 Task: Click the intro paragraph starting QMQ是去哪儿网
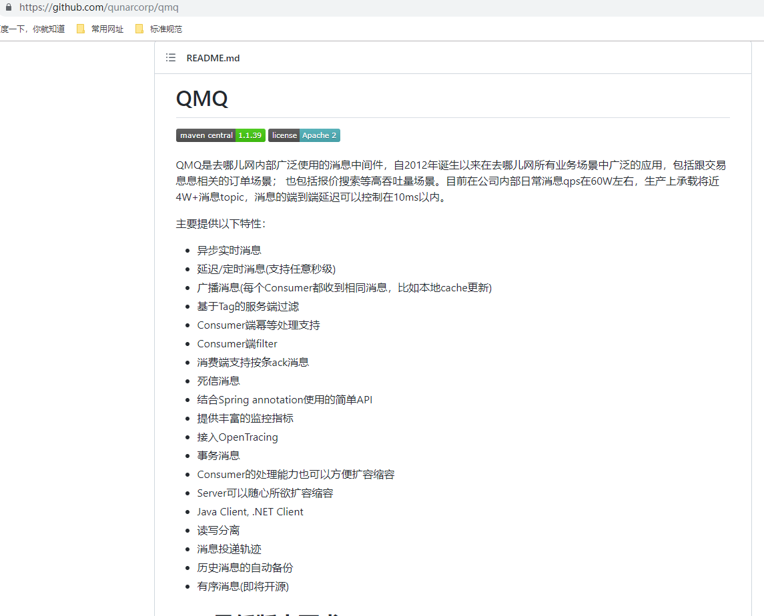tap(451, 181)
